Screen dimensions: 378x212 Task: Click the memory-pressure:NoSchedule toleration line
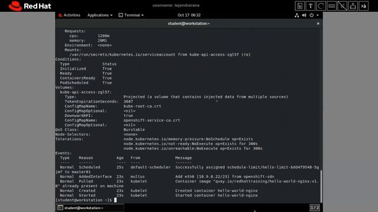pos(188,139)
